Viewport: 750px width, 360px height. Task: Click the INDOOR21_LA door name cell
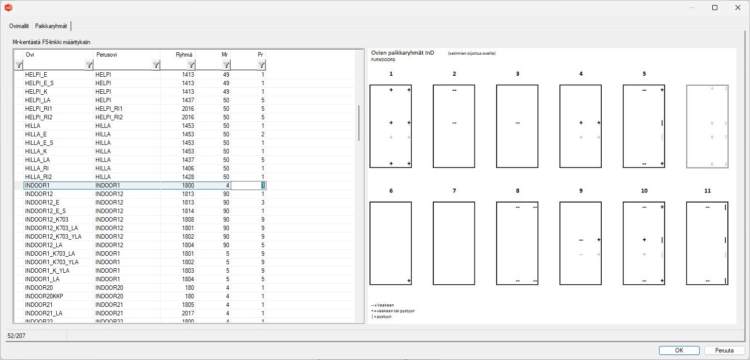(x=59, y=313)
